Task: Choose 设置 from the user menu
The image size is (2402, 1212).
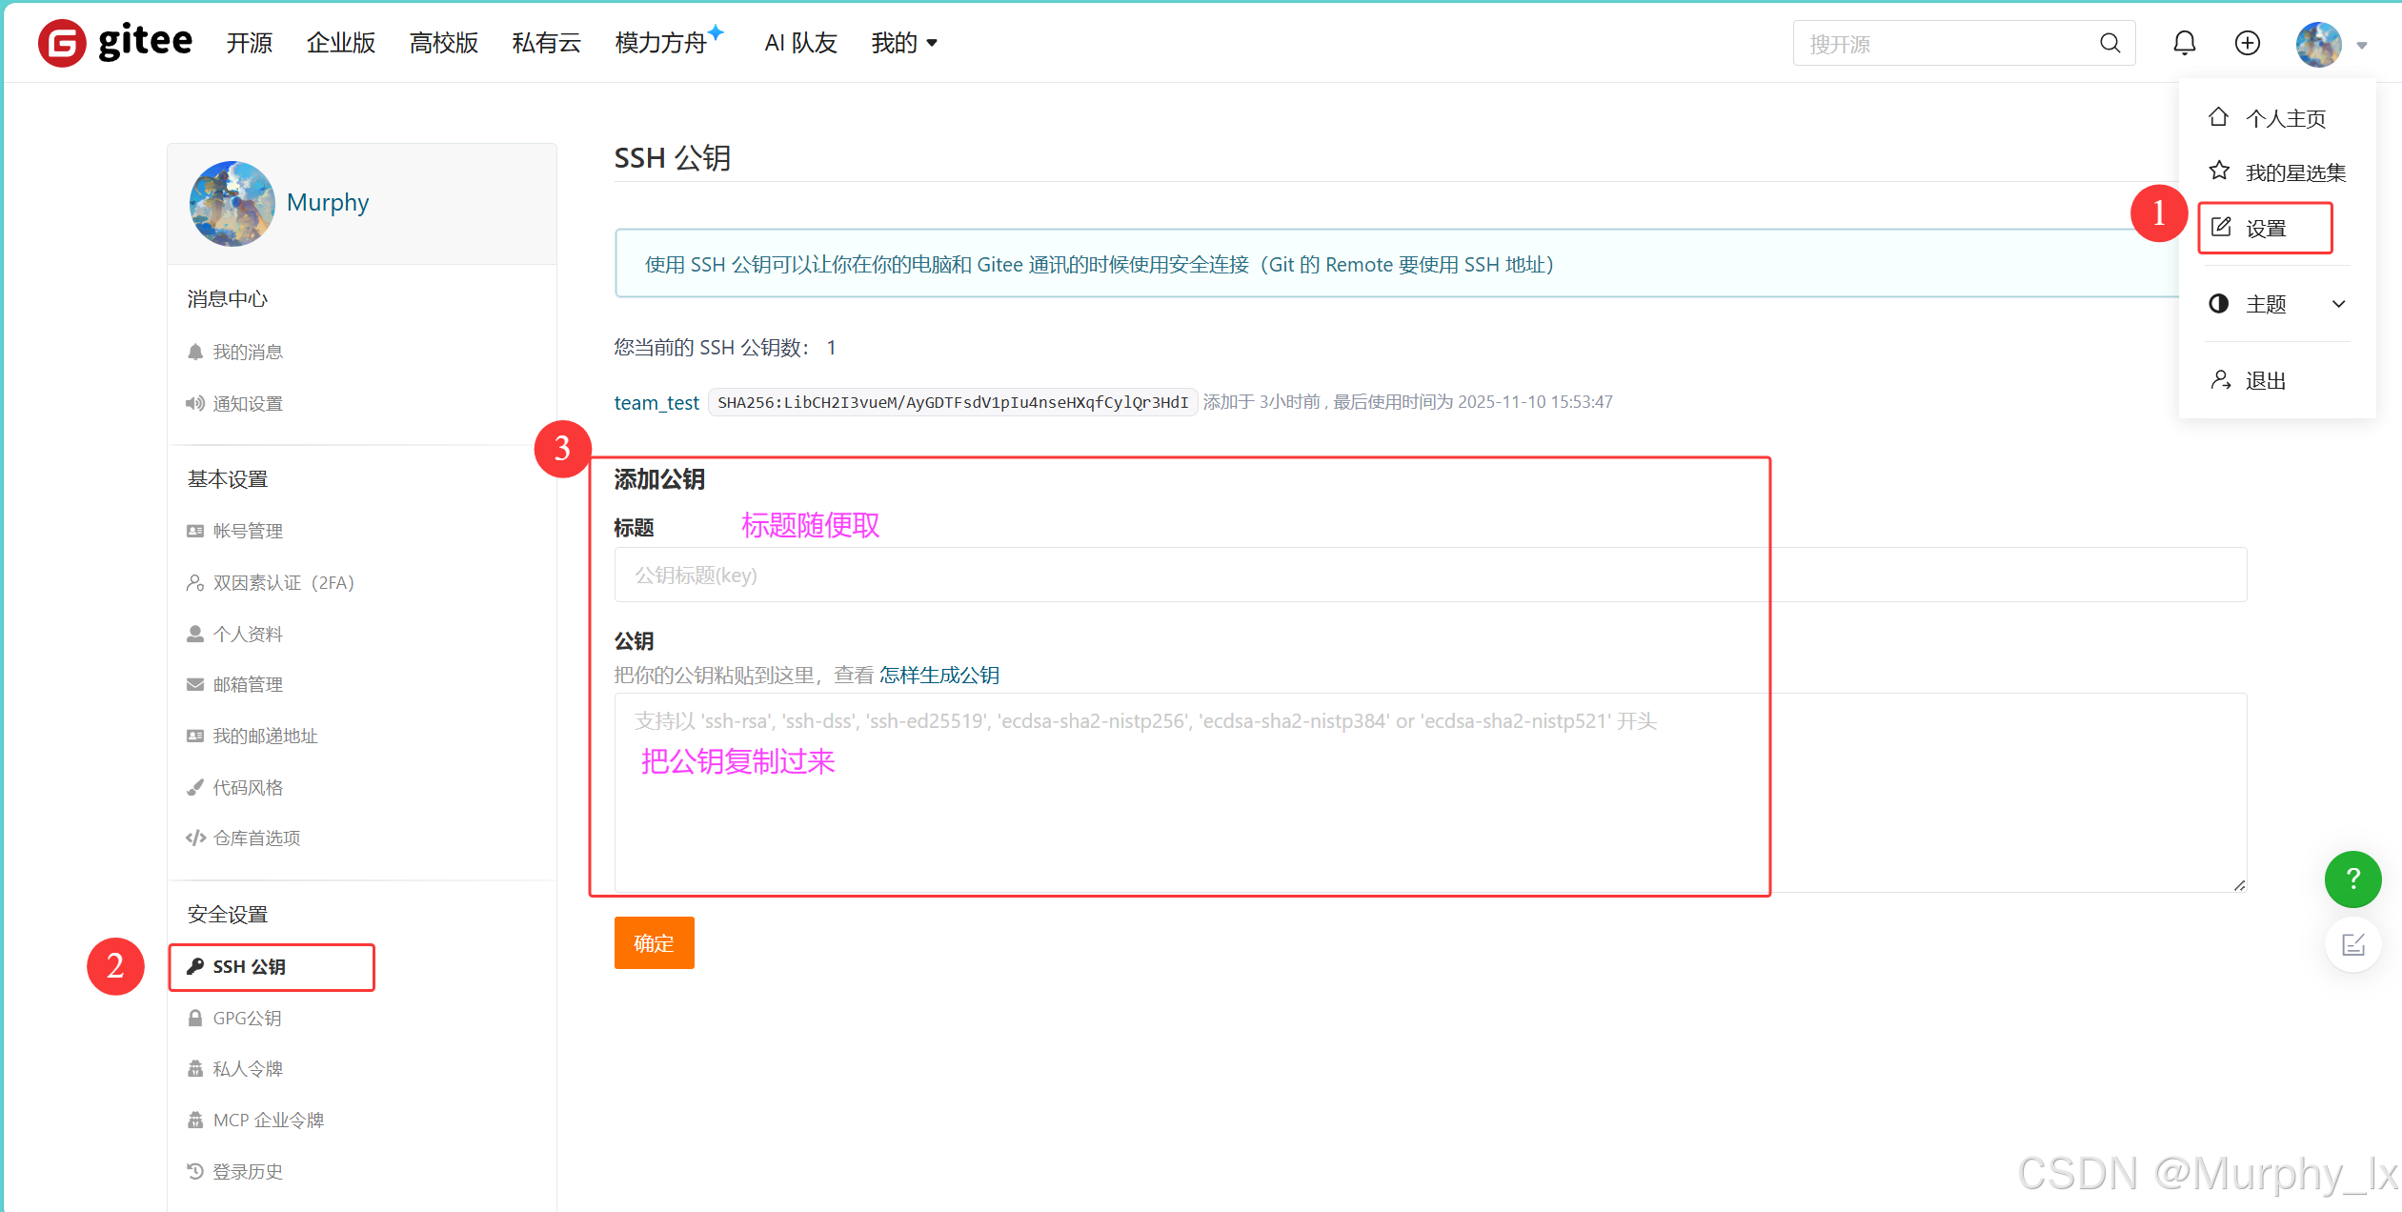Action: click(2265, 228)
